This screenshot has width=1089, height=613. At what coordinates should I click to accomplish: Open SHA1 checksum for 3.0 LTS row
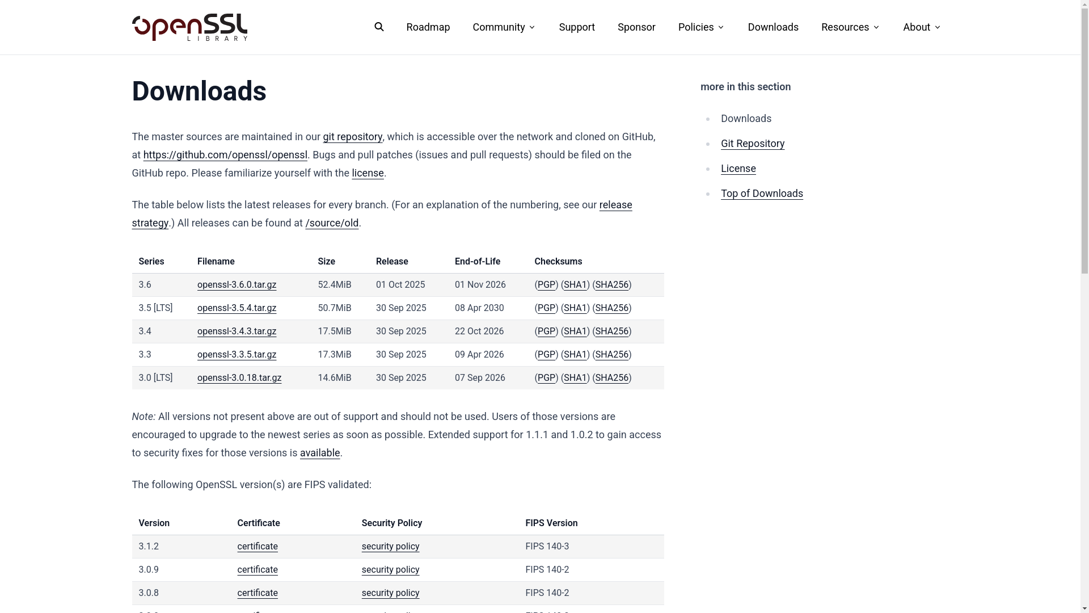pyautogui.click(x=575, y=378)
